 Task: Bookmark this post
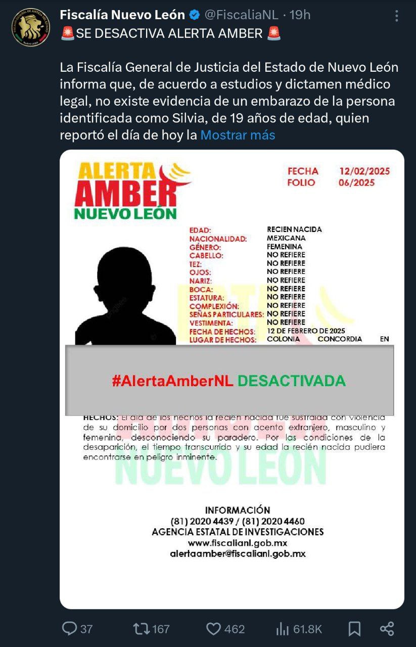355,629
